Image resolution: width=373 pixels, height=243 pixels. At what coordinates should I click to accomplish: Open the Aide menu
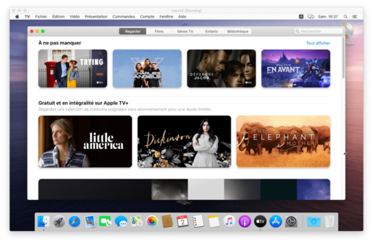[x=182, y=17]
